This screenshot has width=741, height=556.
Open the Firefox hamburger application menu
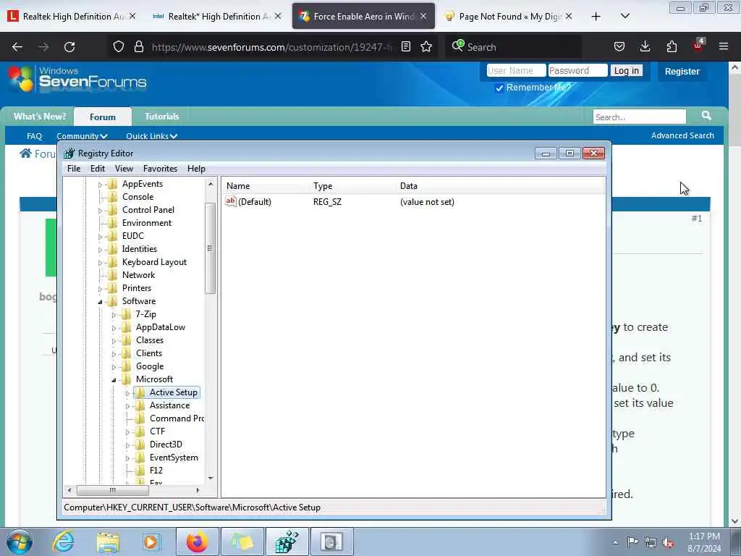[x=724, y=46]
